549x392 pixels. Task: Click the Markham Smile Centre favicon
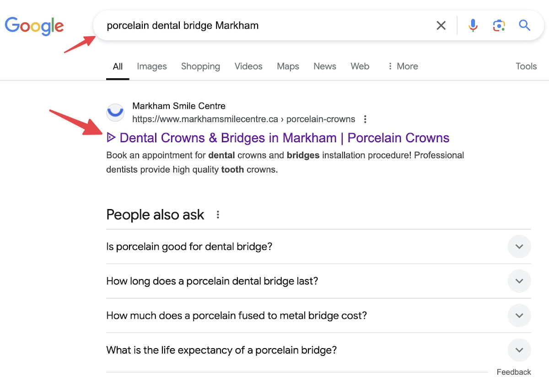(x=115, y=113)
